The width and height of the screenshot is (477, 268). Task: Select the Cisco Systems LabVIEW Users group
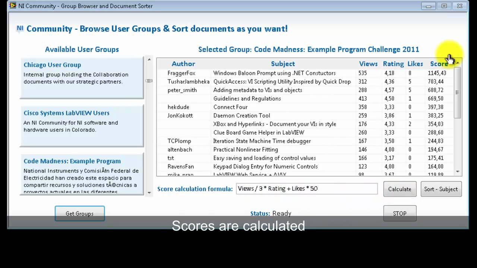tap(82, 126)
